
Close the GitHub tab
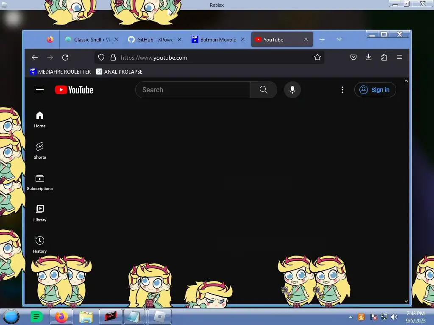[x=180, y=39]
